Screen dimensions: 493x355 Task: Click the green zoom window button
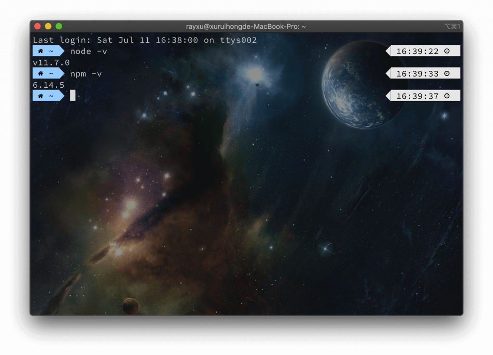(x=59, y=26)
